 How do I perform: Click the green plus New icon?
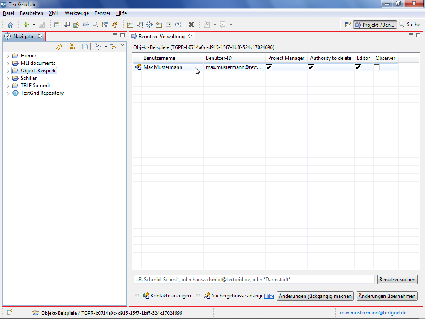tap(26, 25)
